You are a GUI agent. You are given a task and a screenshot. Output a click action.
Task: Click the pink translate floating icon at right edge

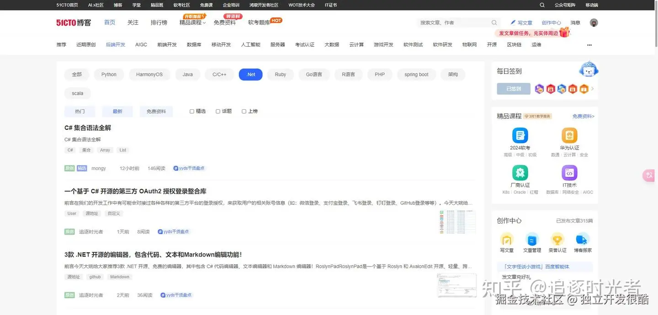point(649,175)
